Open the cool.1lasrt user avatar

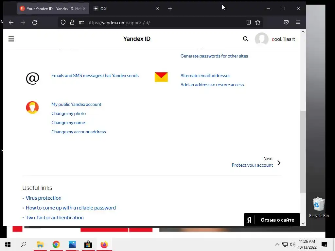[x=261, y=39]
